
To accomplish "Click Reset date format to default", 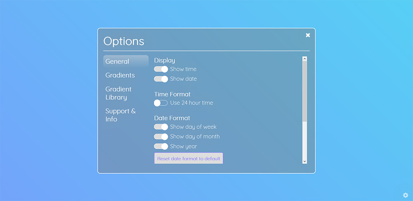I will coord(189,159).
